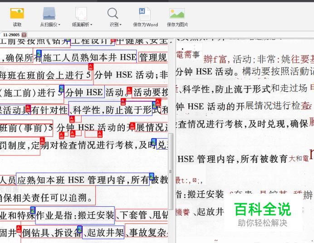Click red text marker above 分钟 HSE 活动;非
The width and height of the screenshot is (314, 243).
(91, 67)
